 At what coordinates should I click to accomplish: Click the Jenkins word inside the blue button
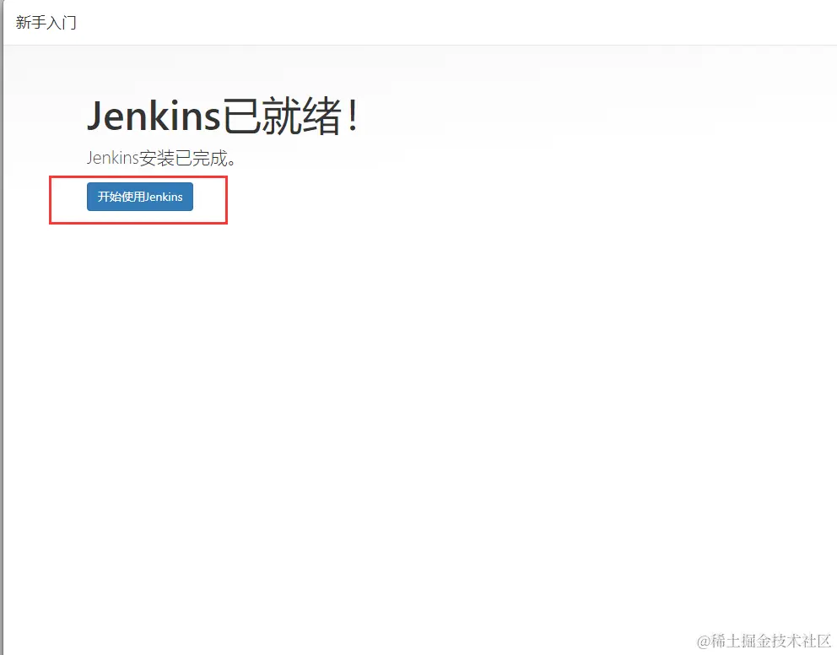(164, 197)
